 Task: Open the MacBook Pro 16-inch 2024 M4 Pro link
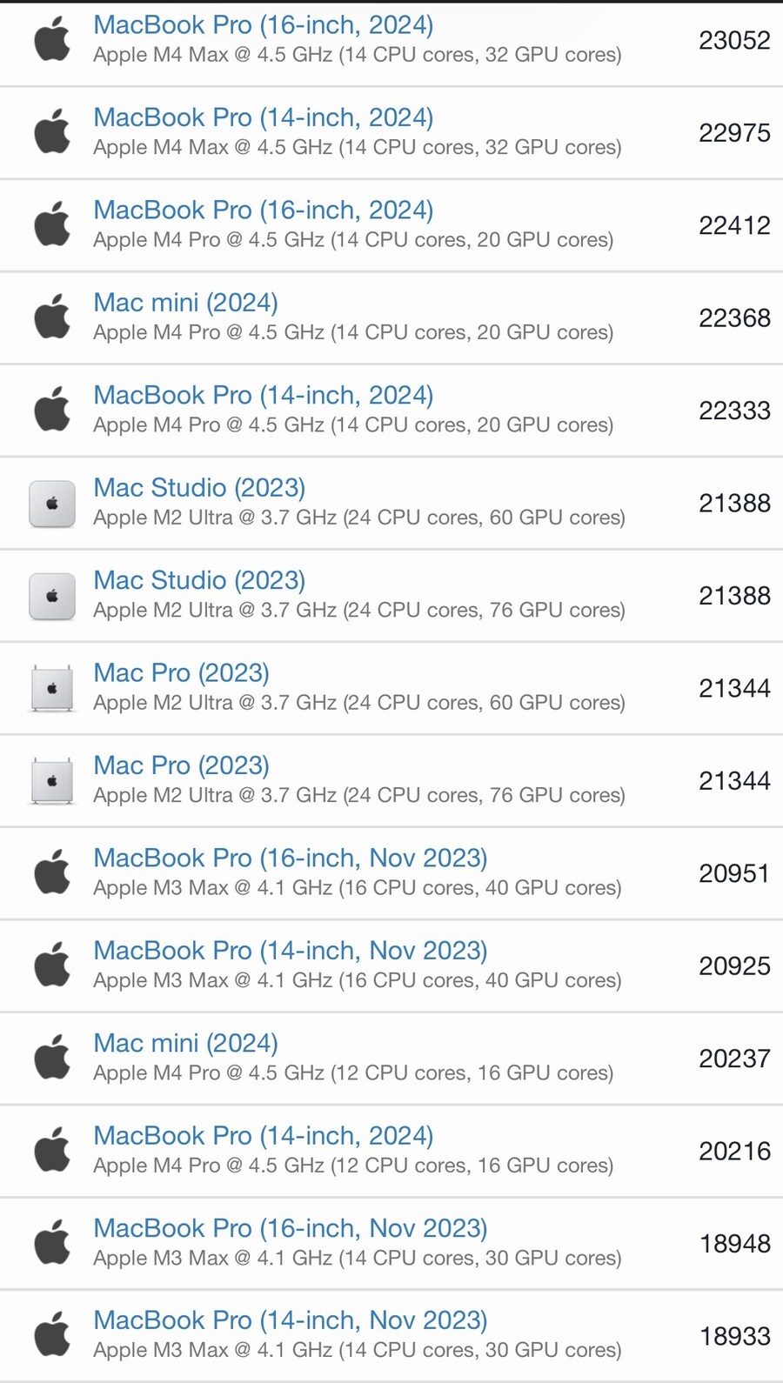coord(263,210)
